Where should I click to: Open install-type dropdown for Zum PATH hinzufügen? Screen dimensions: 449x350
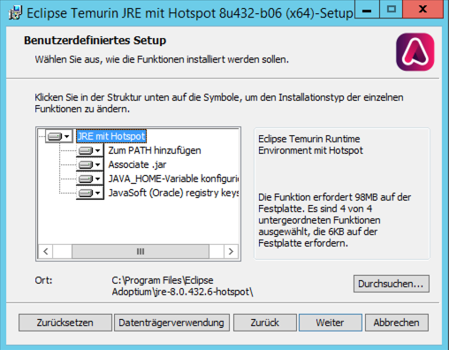tap(90, 150)
